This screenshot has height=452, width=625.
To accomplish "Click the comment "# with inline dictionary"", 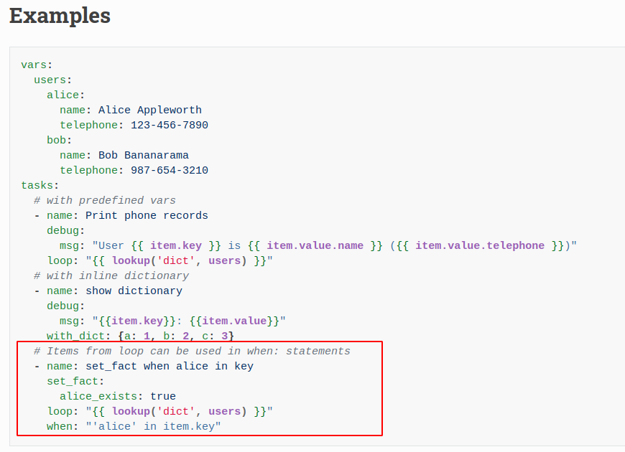I will coord(111,276).
